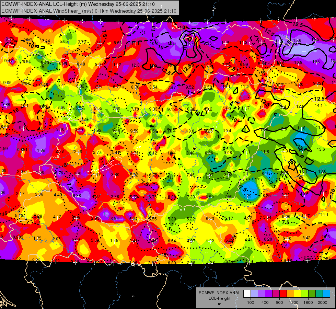336x309 pixels.
Task: Click the legend scale label '1200'
Action: (x=294, y=302)
